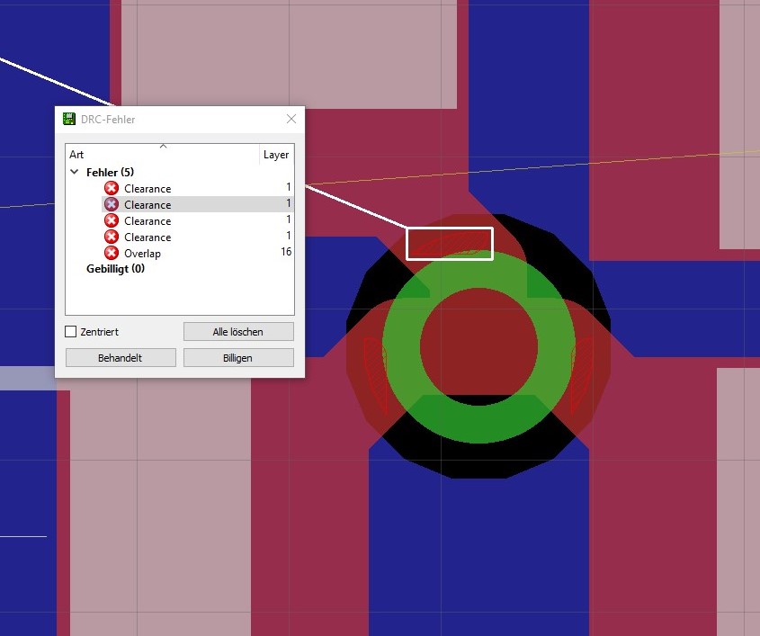Click the Alle löschen button
Screen dimensions: 760x636
(238, 332)
